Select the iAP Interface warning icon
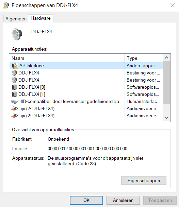179x207 pixels. coord(15,66)
